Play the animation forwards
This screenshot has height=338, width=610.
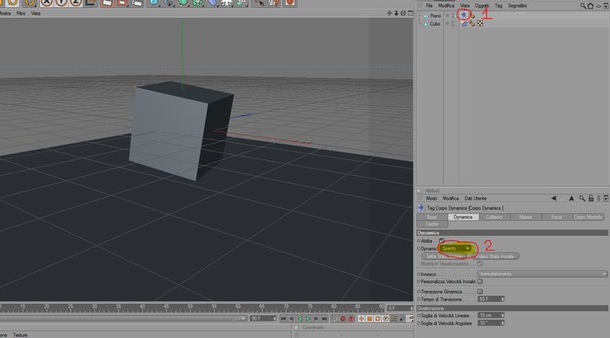(308, 319)
